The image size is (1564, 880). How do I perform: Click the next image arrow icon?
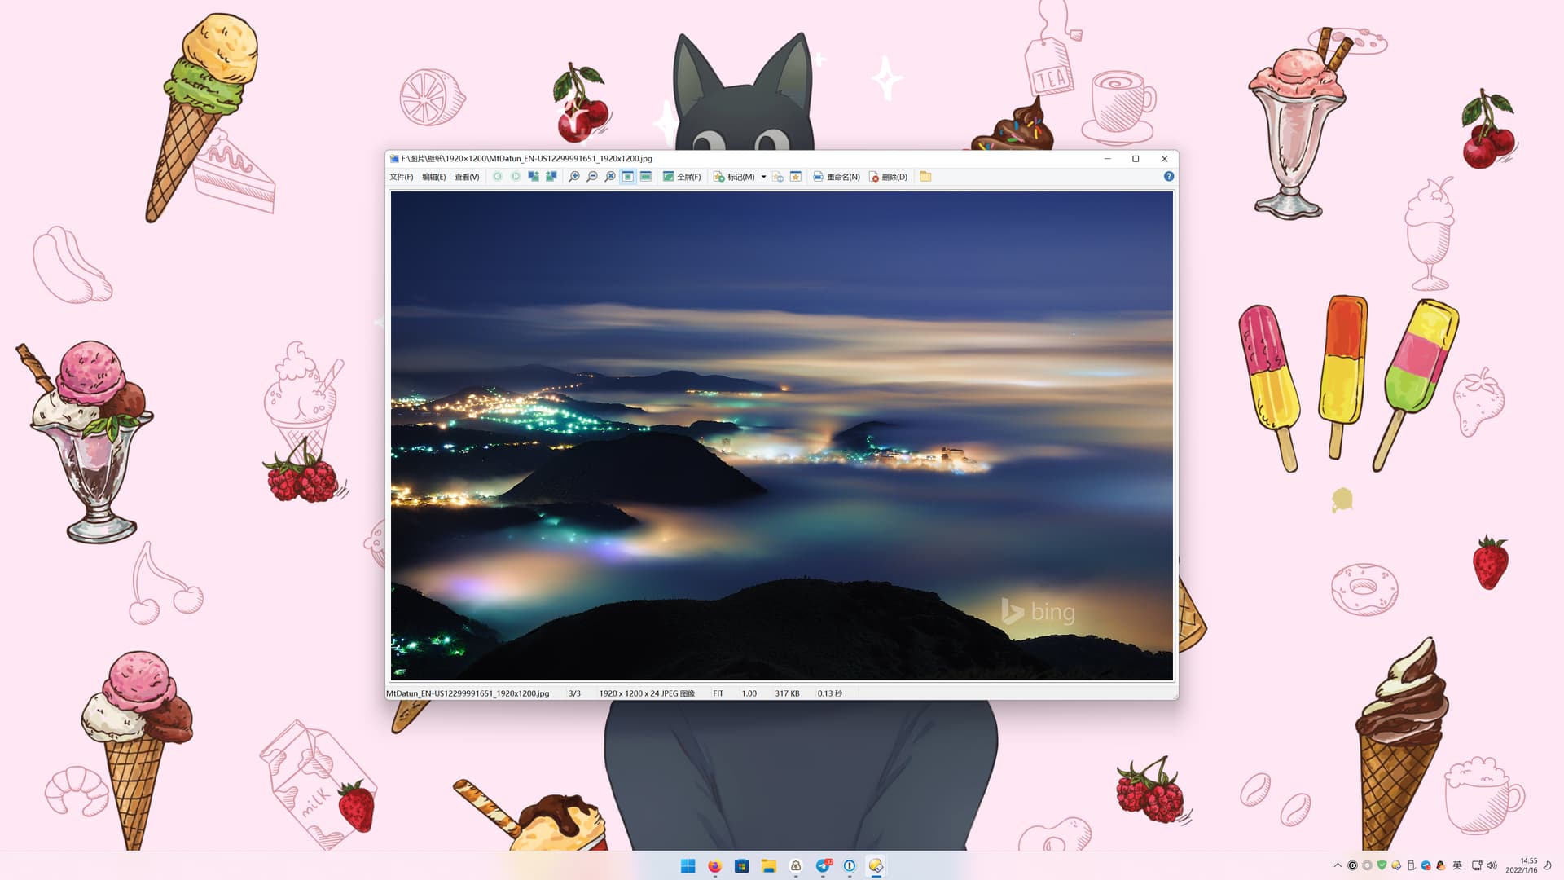tap(516, 177)
